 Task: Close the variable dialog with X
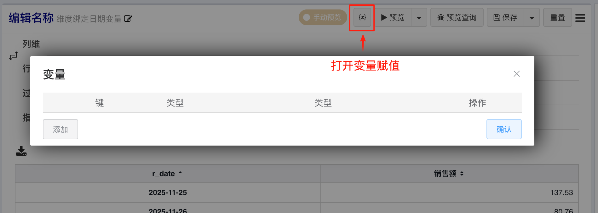pyautogui.click(x=517, y=74)
